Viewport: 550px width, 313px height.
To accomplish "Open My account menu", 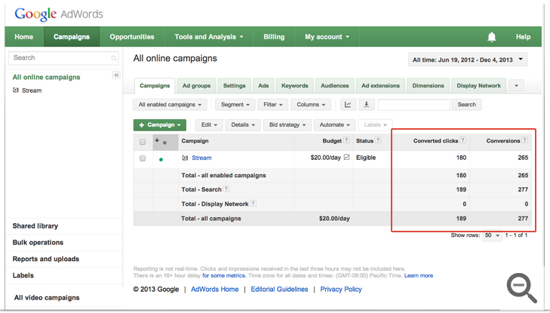I will (x=327, y=37).
